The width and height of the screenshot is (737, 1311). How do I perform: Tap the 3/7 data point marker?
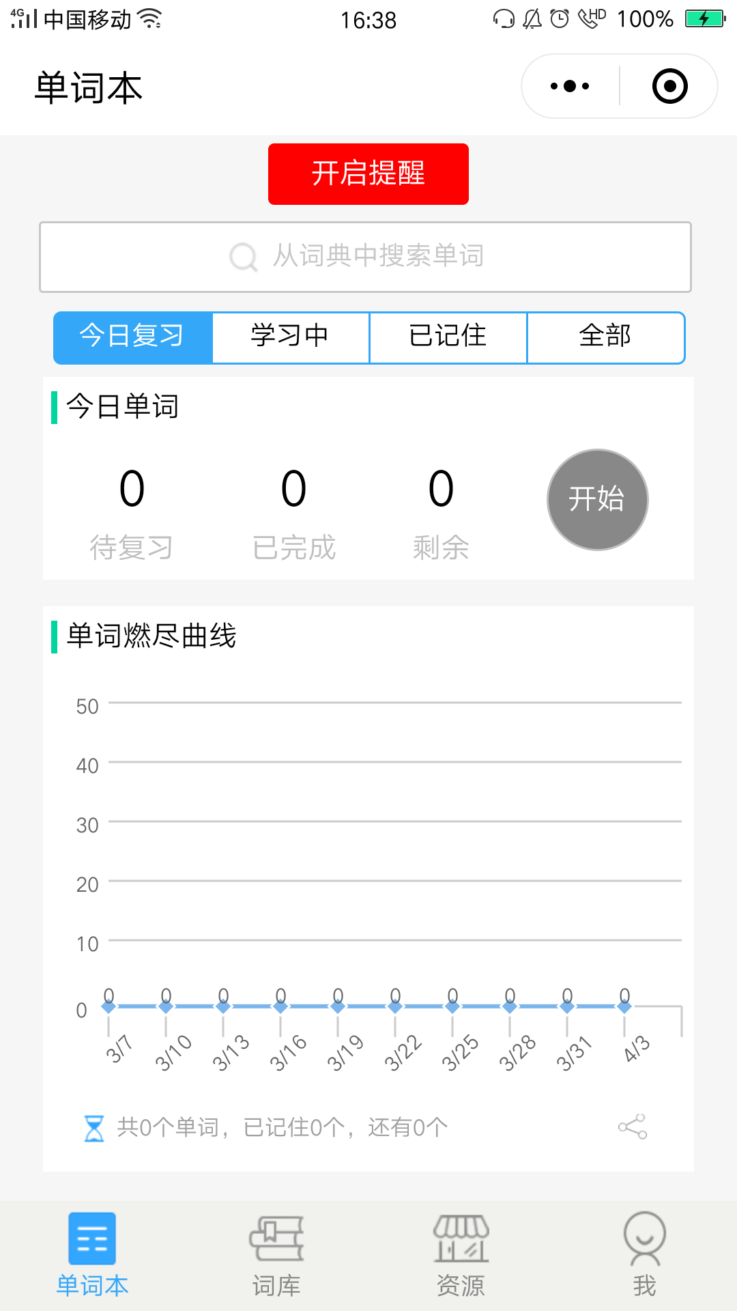[x=109, y=1006]
